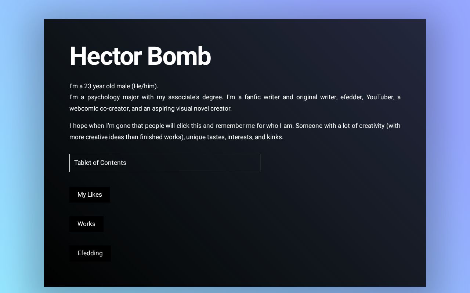Click the word 'webcomic co-creator' in the bio
Image resolution: width=470 pixels, height=293 pixels.
pos(99,108)
